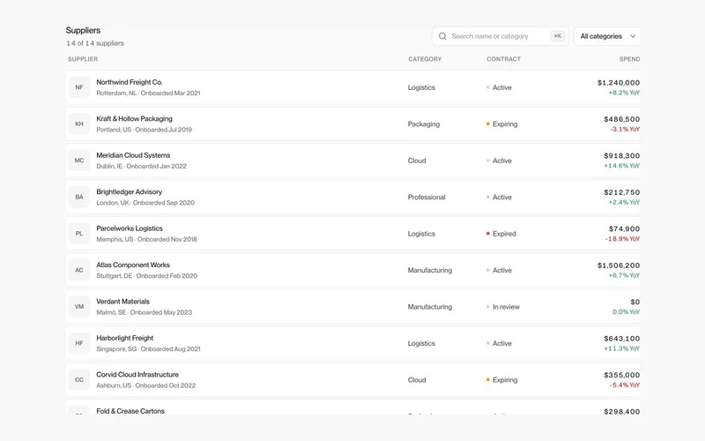Screen dimensions: 705x441
Task: Click the BA supplier avatar
Action: pos(79,197)
